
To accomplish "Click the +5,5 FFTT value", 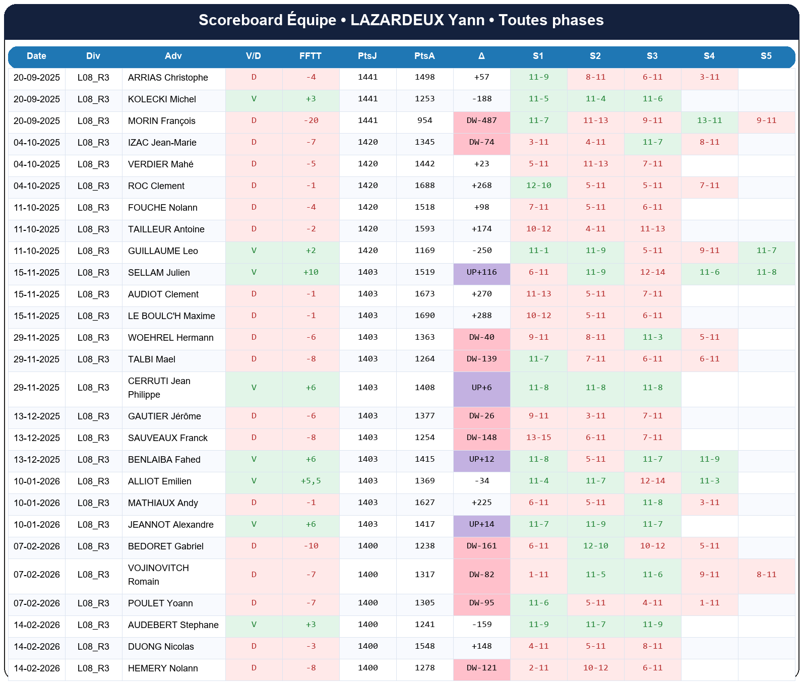I will [311, 481].
